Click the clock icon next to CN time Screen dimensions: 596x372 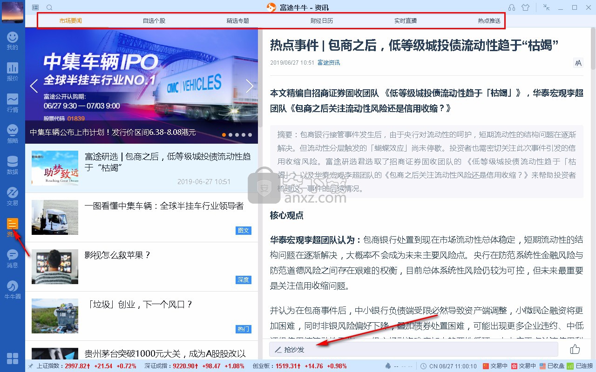click(423, 366)
